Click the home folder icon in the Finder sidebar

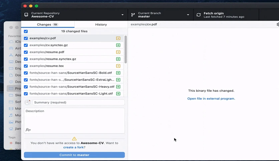click(x=11, y=128)
